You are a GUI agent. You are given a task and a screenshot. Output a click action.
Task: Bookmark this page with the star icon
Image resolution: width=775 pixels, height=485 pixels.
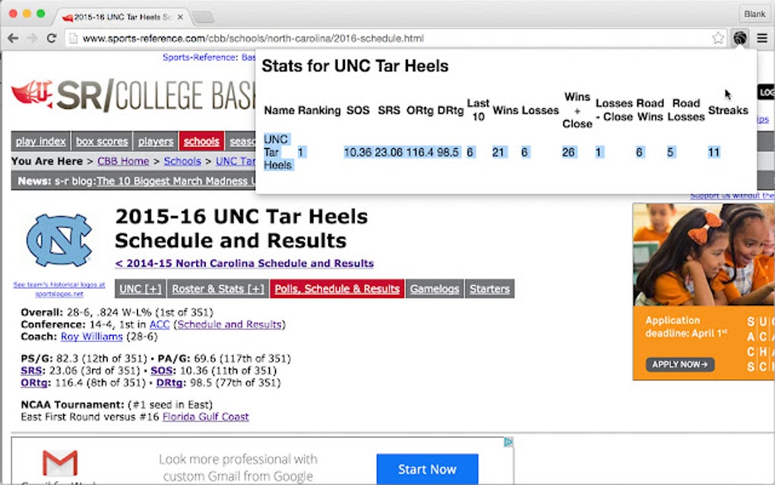click(x=718, y=37)
